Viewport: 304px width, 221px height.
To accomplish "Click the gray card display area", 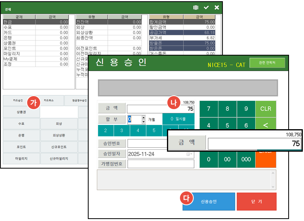I will coord(188,88).
